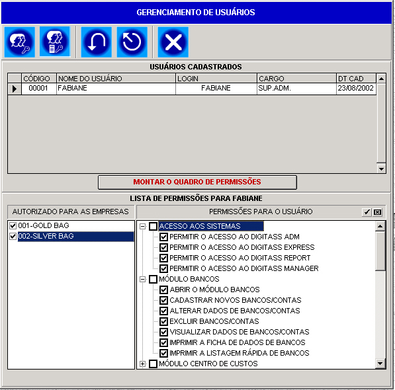The image size is (395, 390).
Task: Click the permissions tree scrollbar thumb
Action: tap(380, 251)
